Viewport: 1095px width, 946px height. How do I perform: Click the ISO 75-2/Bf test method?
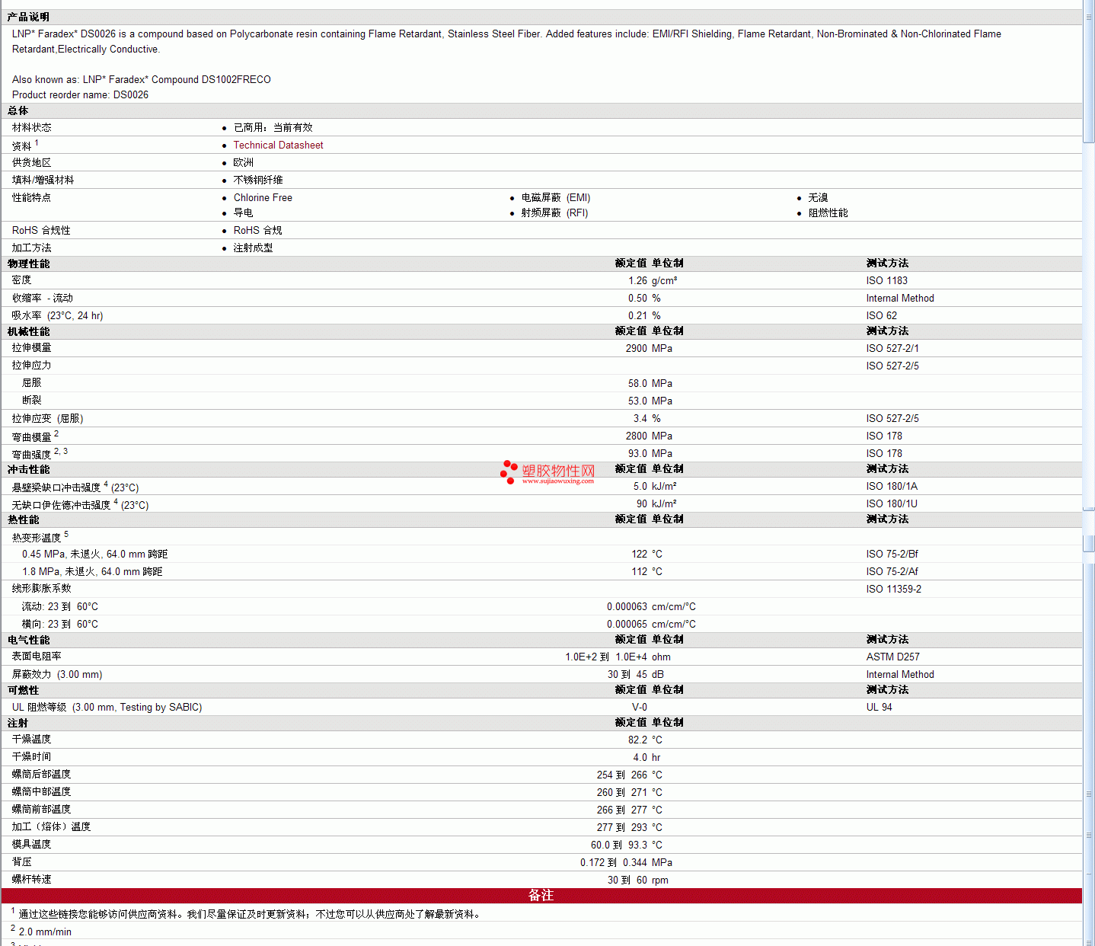[x=892, y=554]
